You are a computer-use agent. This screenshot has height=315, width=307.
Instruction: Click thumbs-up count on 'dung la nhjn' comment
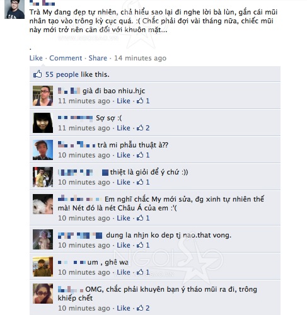[x=143, y=245]
